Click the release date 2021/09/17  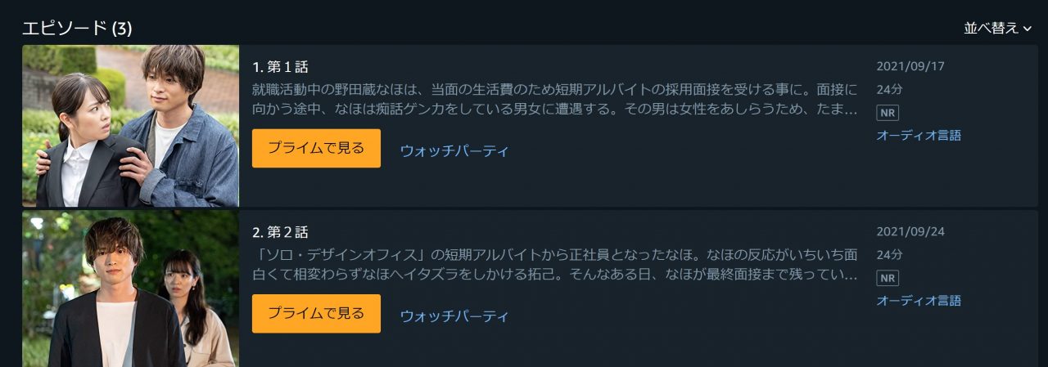point(910,66)
